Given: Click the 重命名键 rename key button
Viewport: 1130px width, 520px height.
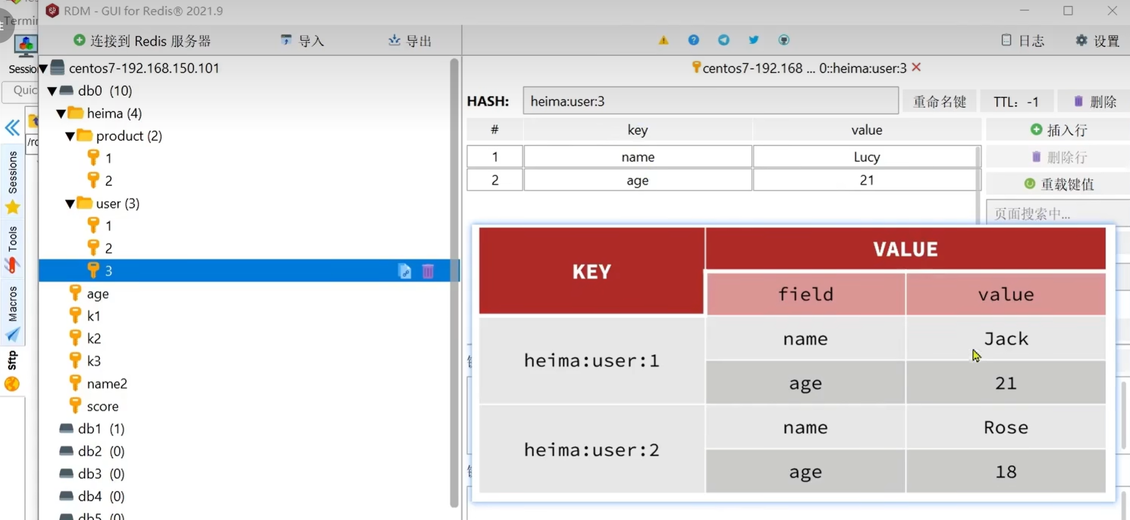Looking at the screenshot, I should [940, 101].
